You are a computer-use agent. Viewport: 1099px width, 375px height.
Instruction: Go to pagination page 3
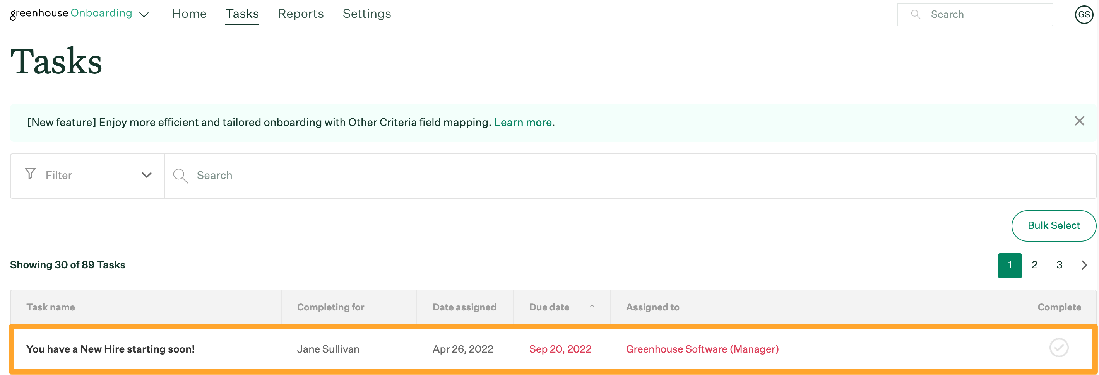pyautogui.click(x=1059, y=265)
